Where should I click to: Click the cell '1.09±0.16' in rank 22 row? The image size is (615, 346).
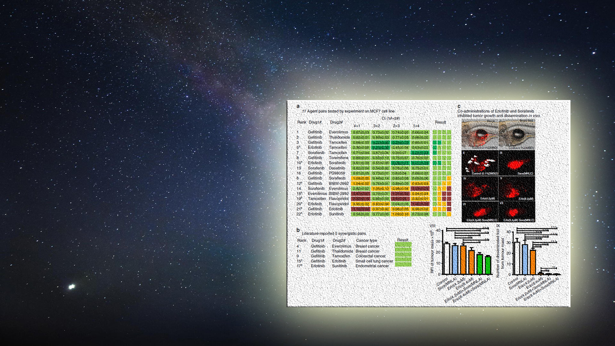pyautogui.click(x=400, y=214)
